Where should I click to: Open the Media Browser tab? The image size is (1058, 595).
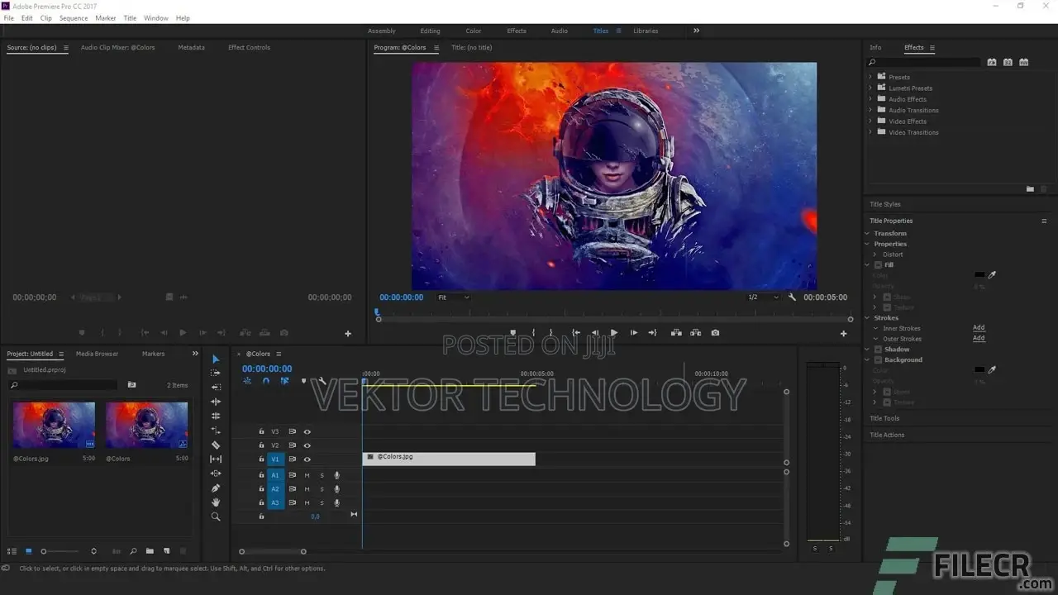[97, 354]
